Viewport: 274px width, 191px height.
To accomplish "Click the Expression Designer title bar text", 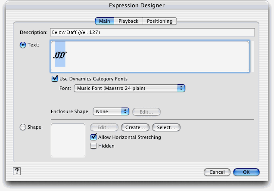I will pos(137,6).
